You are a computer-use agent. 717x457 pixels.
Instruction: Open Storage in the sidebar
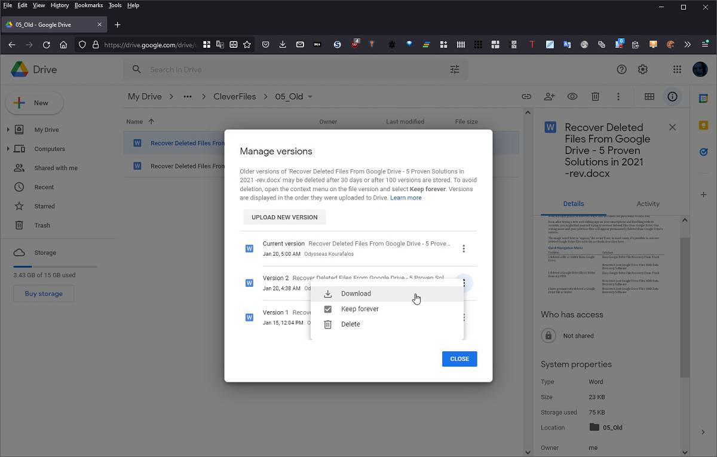tap(45, 253)
